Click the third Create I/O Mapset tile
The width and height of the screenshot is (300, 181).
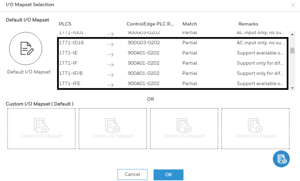tap(184, 129)
